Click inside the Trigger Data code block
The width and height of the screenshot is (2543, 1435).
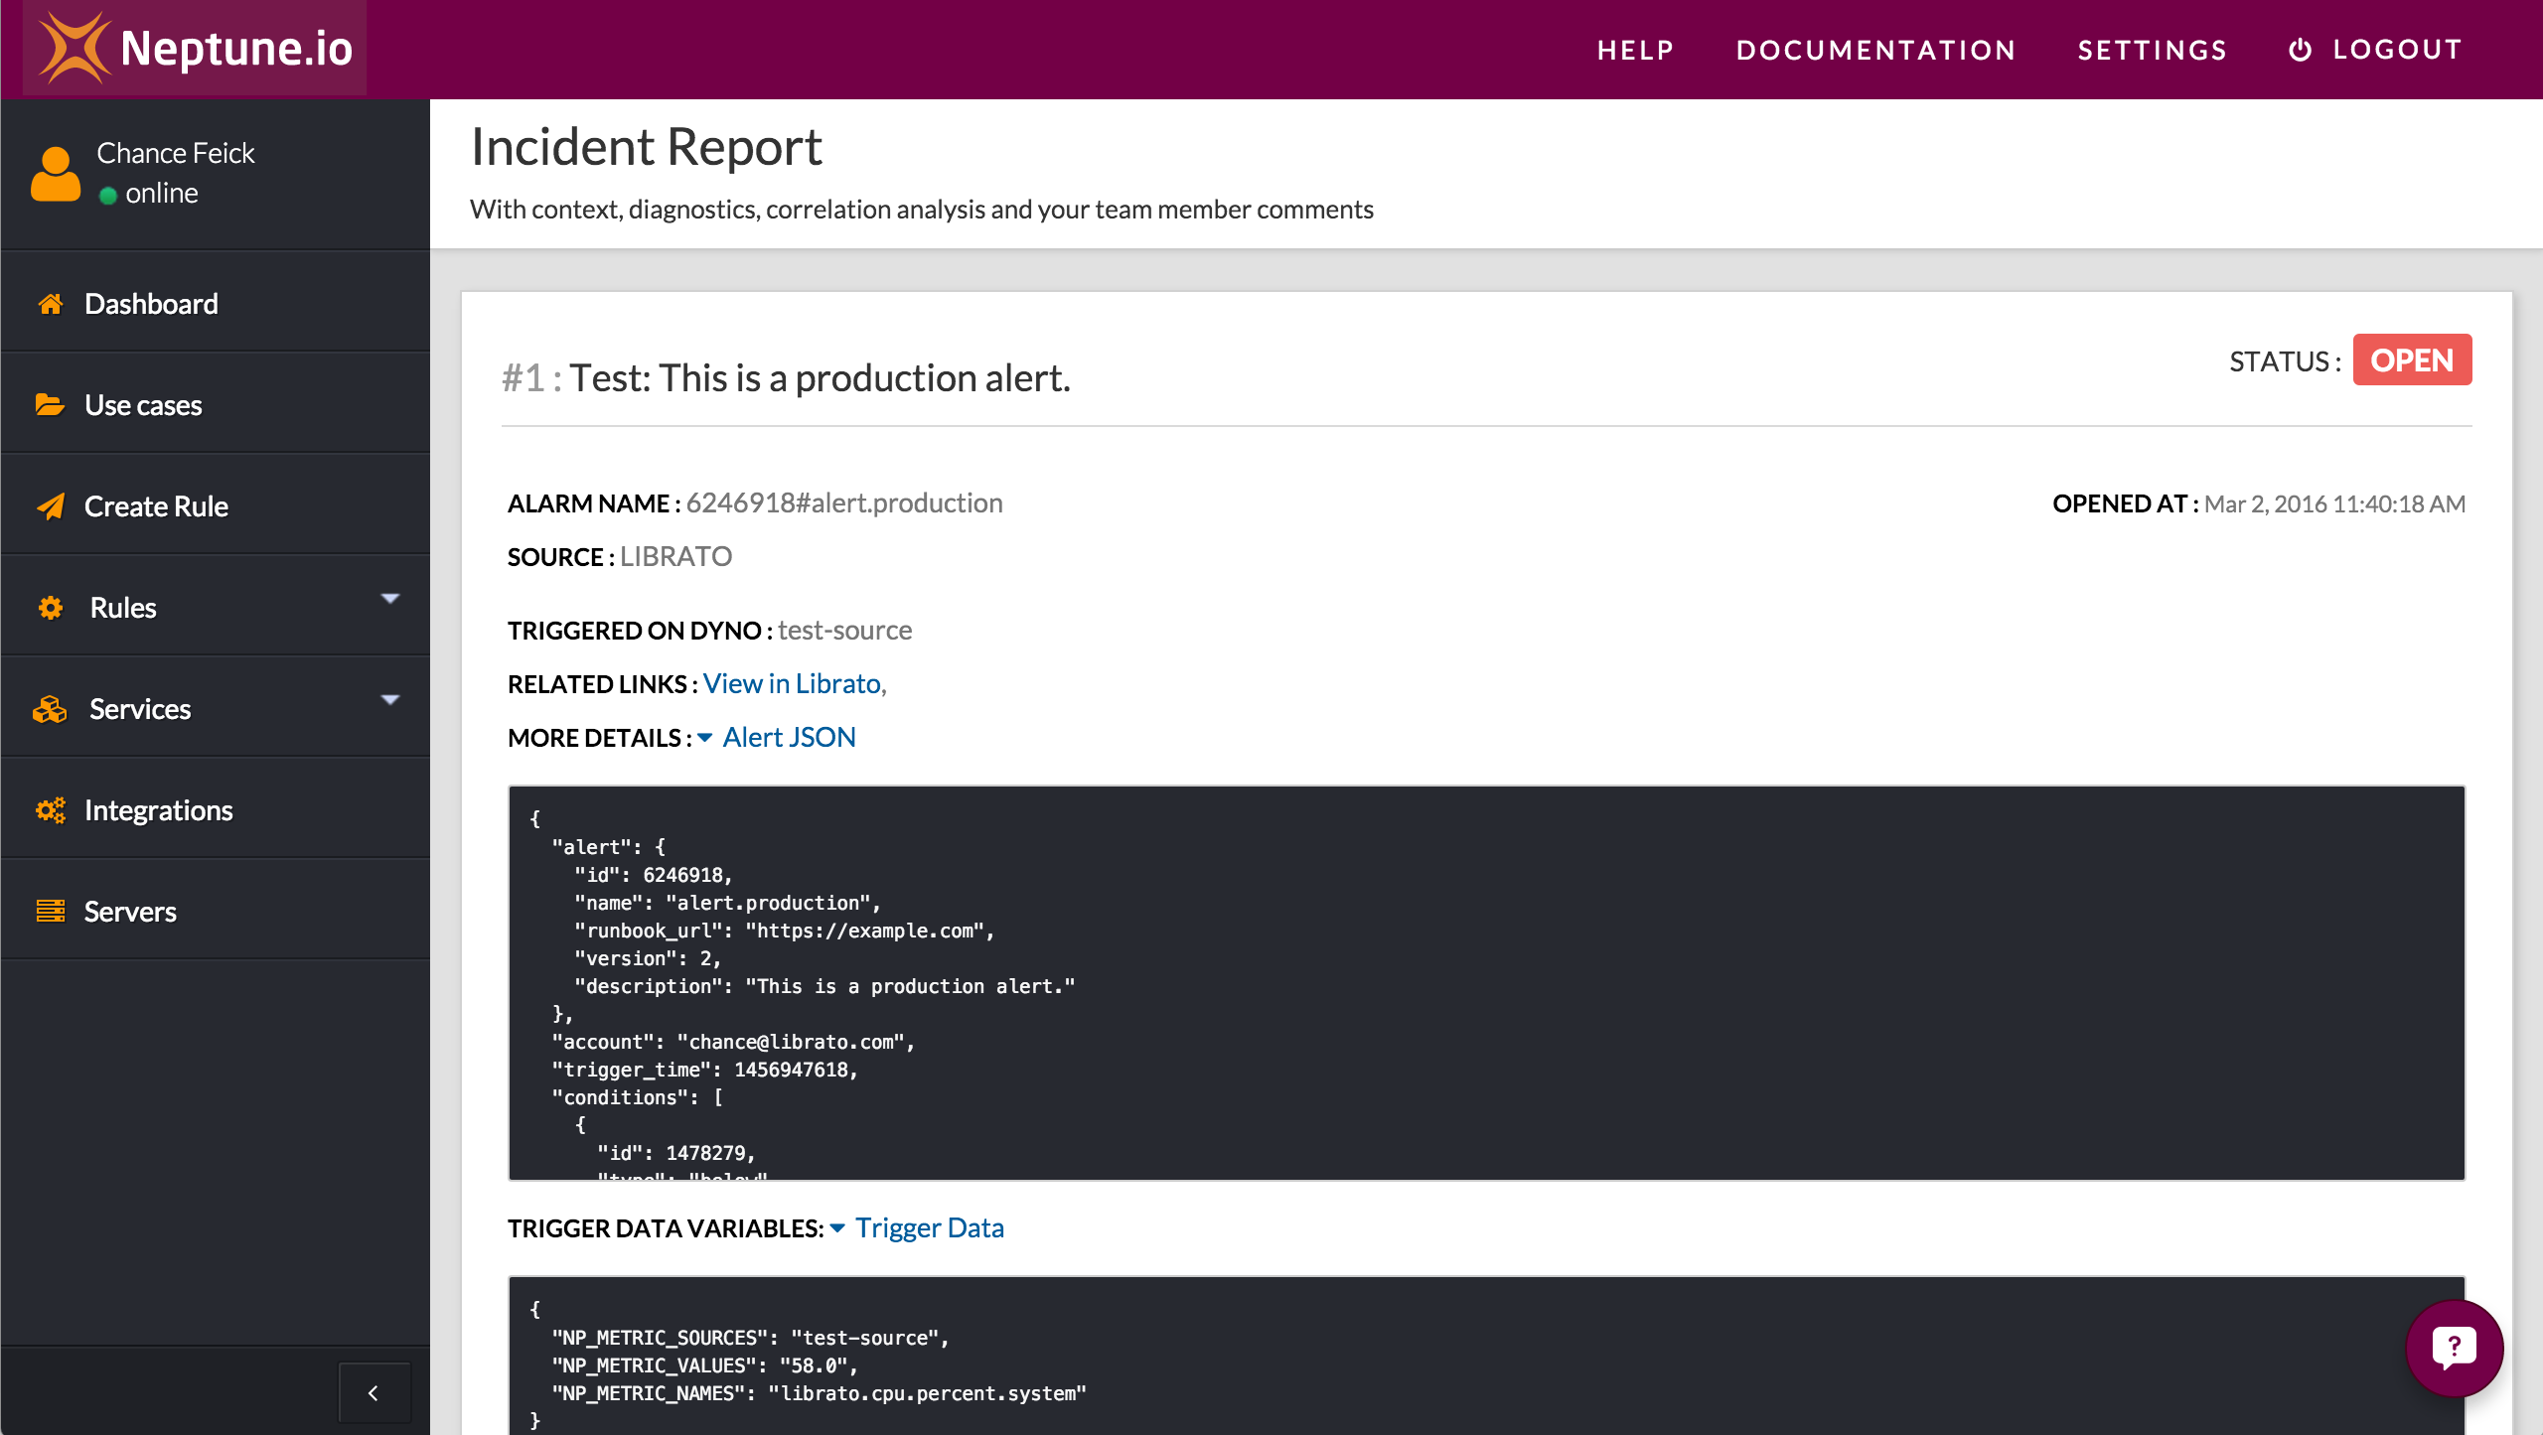click(1486, 1356)
